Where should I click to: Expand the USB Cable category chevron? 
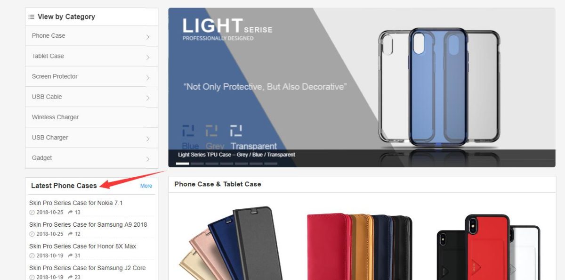pos(148,98)
